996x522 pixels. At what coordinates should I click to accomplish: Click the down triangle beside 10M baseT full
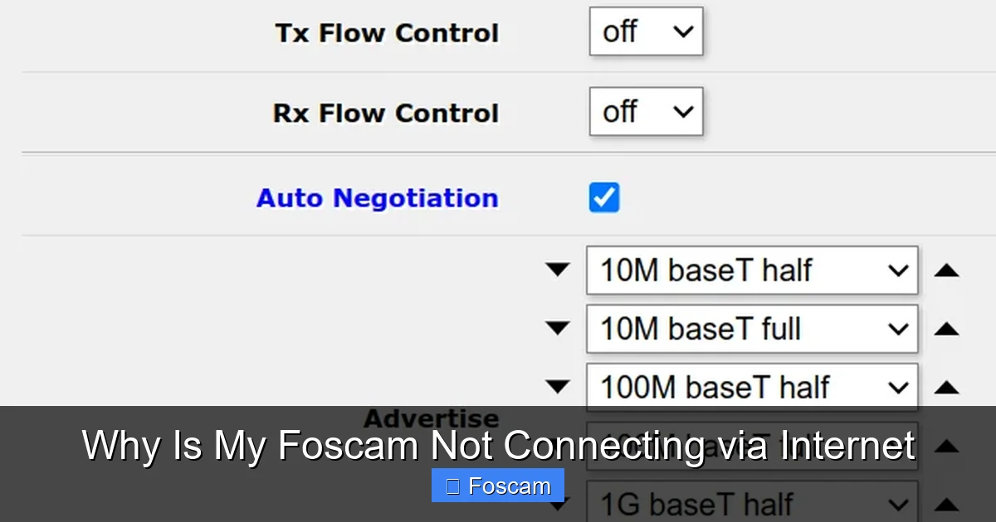pyautogui.click(x=558, y=327)
